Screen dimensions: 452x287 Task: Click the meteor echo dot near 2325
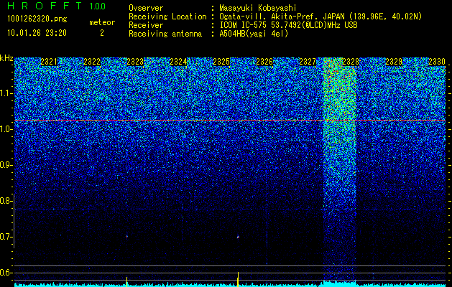click(x=238, y=237)
